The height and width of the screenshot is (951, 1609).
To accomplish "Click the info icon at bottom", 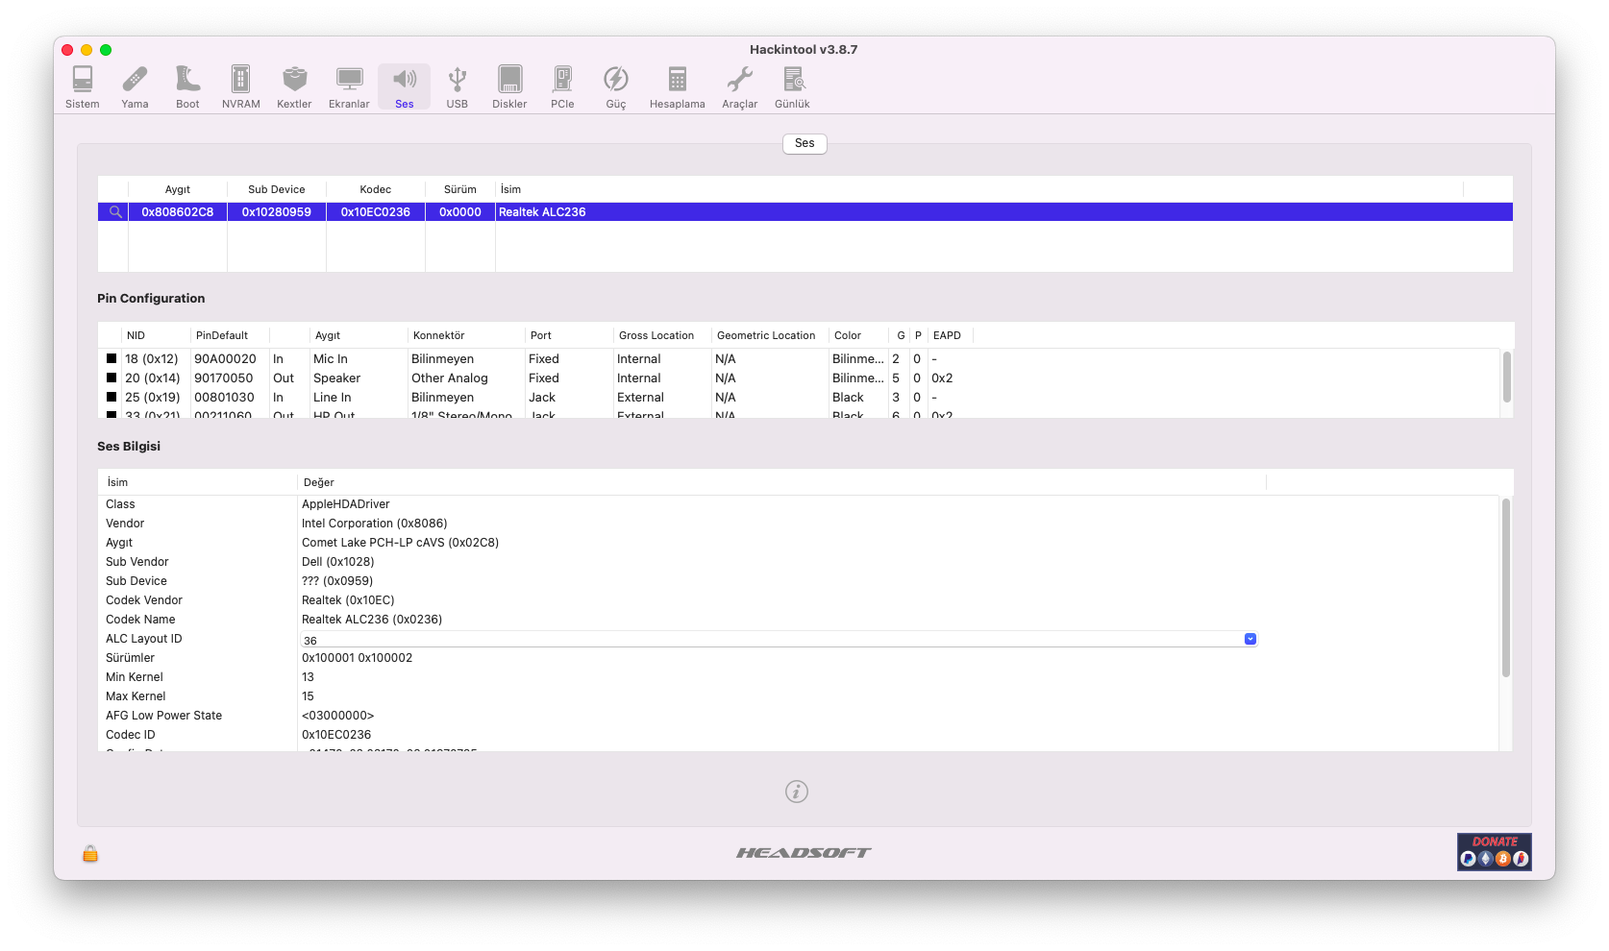I will point(796,792).
